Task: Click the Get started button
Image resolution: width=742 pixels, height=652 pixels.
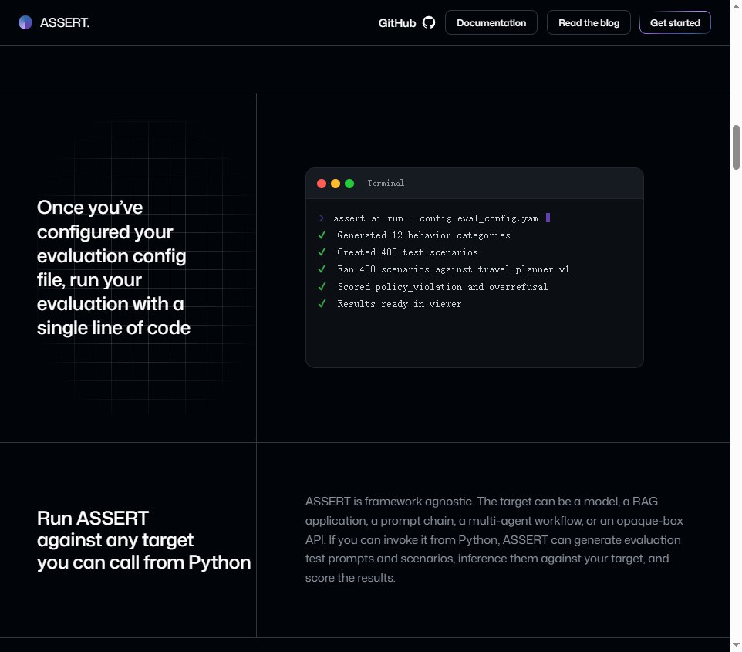Action: coord(675,22)
